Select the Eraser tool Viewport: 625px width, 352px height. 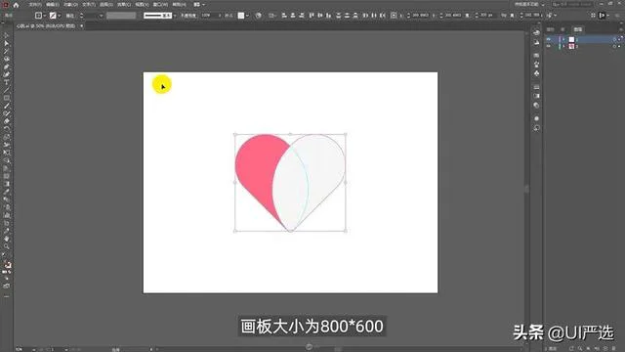tap(7, 121)
